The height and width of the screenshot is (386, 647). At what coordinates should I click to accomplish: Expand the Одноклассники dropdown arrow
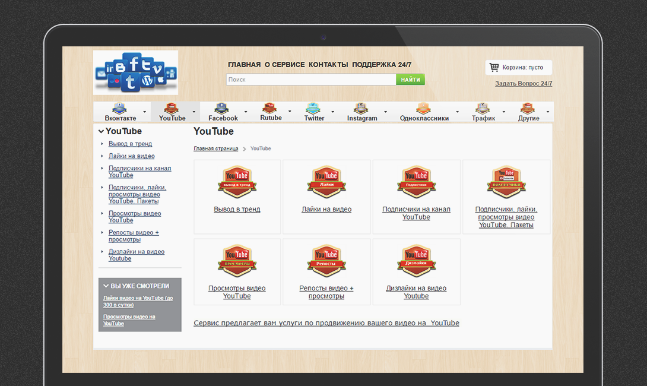[457, 112]
